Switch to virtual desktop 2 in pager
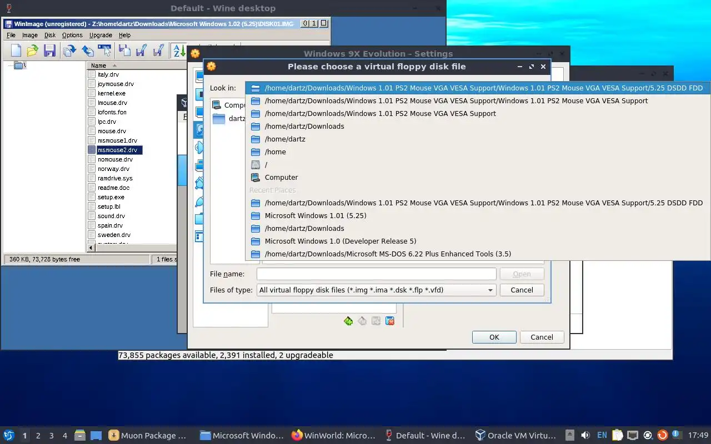Screen dimensions: 711x444 (x=38, y=435)
